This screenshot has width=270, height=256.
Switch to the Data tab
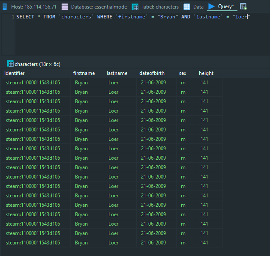tap(194, 7)
